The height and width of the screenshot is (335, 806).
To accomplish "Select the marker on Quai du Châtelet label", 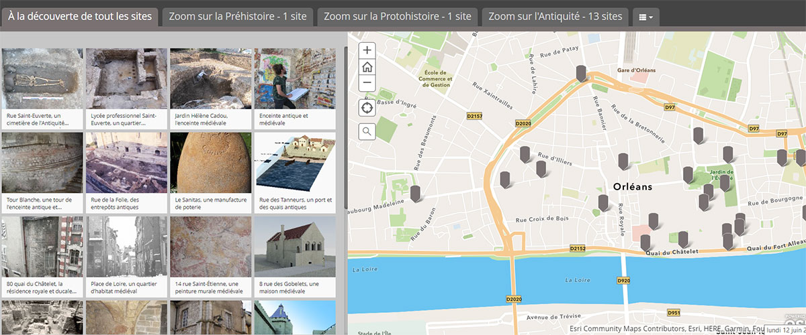I will [x=683, y=239].
